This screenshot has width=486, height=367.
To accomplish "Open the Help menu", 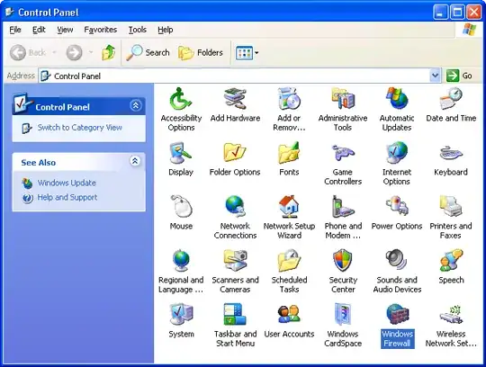I will (x=166, y=30).
